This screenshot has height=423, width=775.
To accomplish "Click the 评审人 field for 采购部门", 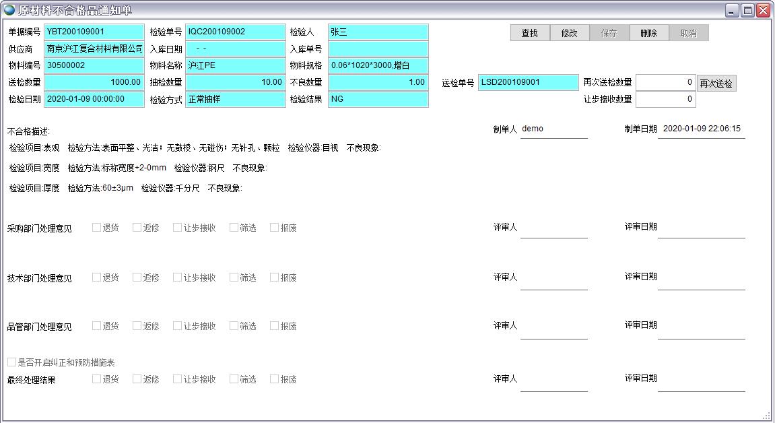I will [x=553, y=229].
